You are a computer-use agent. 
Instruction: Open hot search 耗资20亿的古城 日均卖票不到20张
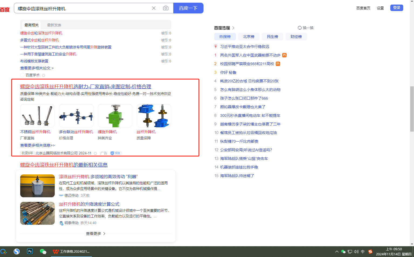click(250, 81)
